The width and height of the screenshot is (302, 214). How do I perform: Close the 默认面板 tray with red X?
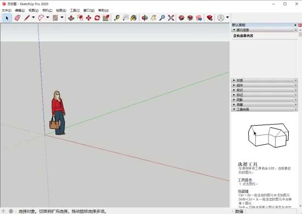(300, 25)
